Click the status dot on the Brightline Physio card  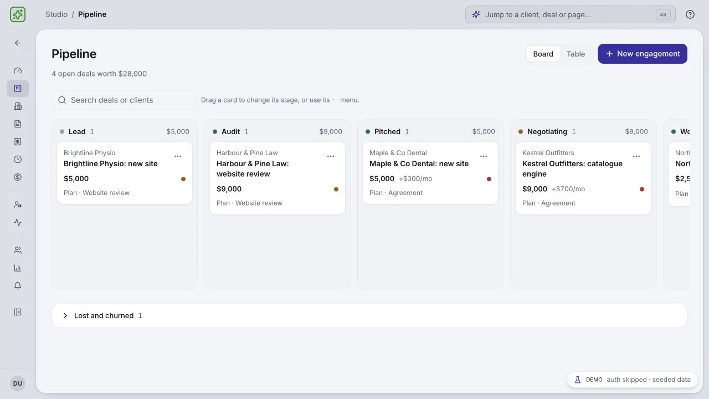pyautogui.click(x=183, y=179)
